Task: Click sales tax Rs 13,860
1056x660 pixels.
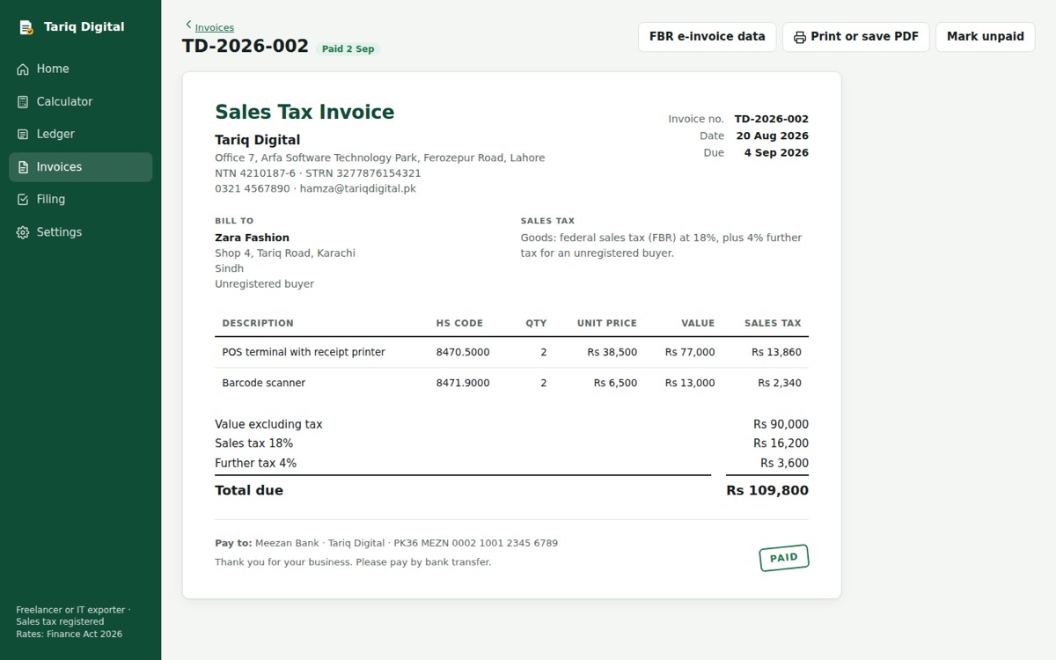Action: point(776,352)
